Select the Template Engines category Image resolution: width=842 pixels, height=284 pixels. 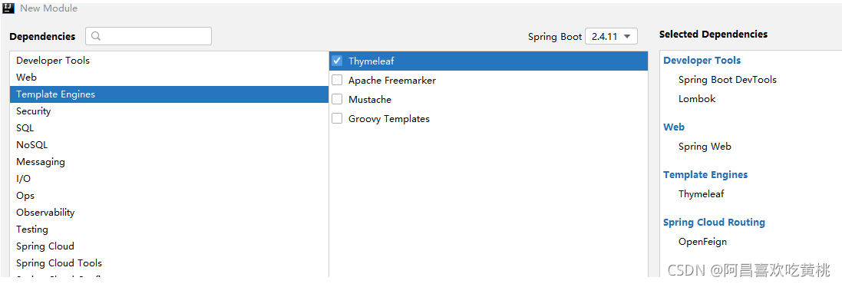[x=169, y=94]
